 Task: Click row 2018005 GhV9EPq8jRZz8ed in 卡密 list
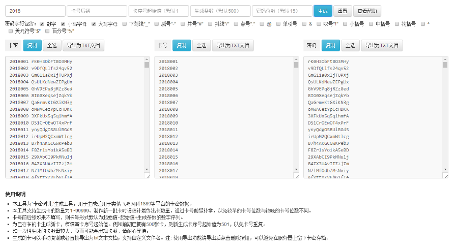41,89
